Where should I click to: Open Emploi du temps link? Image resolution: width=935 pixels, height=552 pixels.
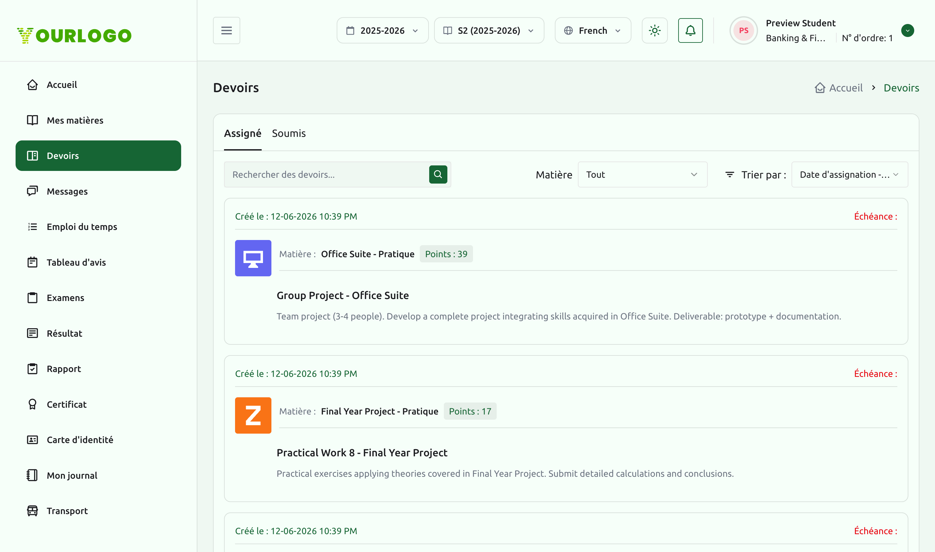click(98, 227)
